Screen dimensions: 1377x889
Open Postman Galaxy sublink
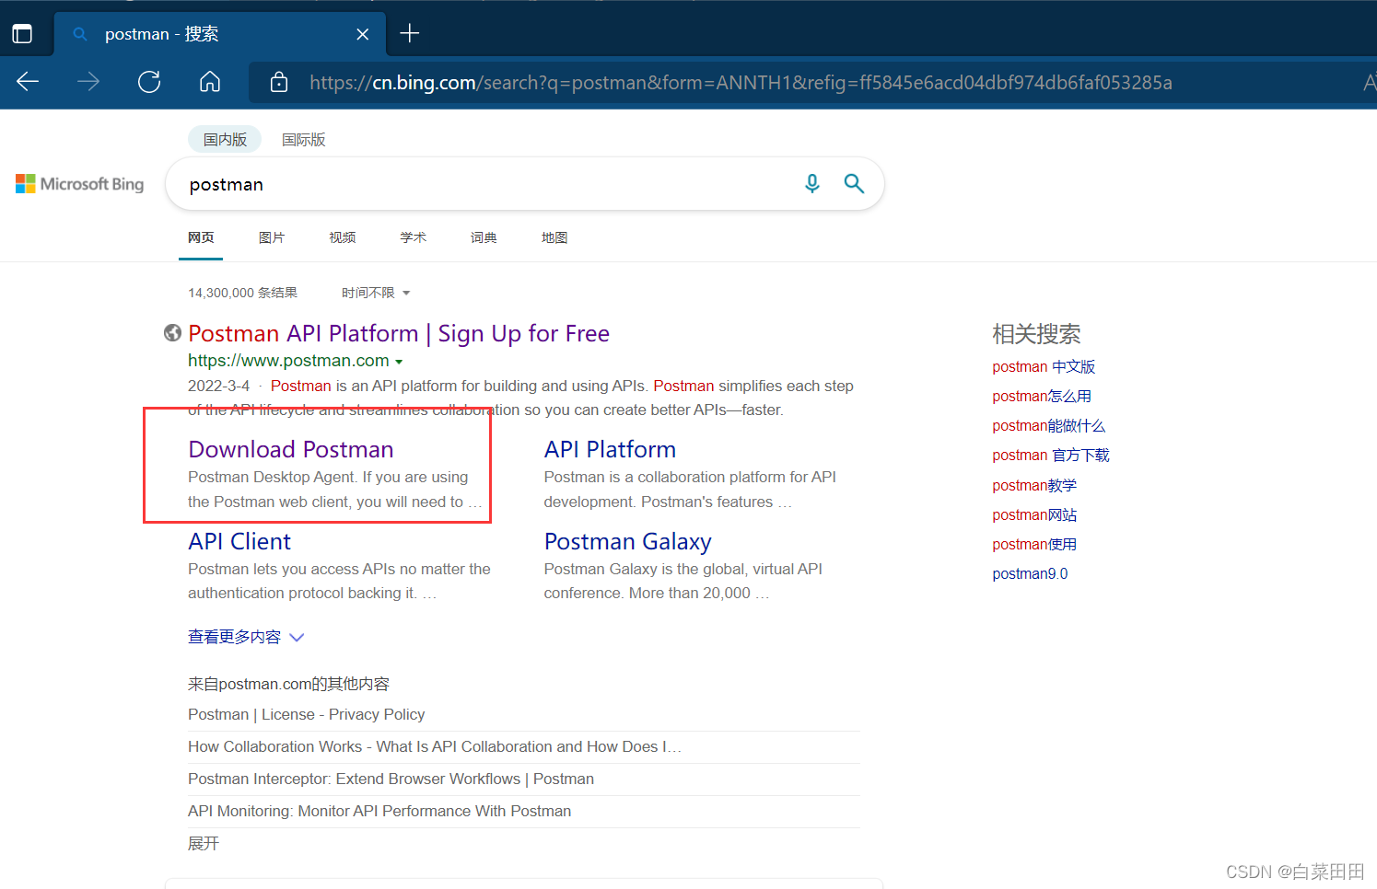pos(627,541)
